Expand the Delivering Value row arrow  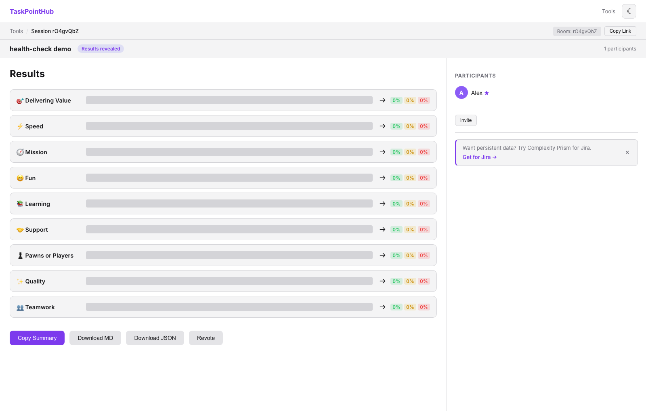[382, 100]
